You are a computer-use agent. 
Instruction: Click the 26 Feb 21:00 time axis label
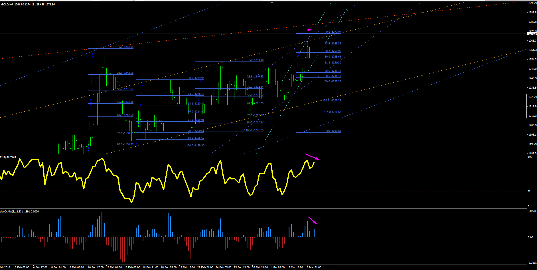(260, 267)
